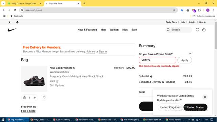217x122 pixels.
Task: Close the location update popup
Action: 205,97
